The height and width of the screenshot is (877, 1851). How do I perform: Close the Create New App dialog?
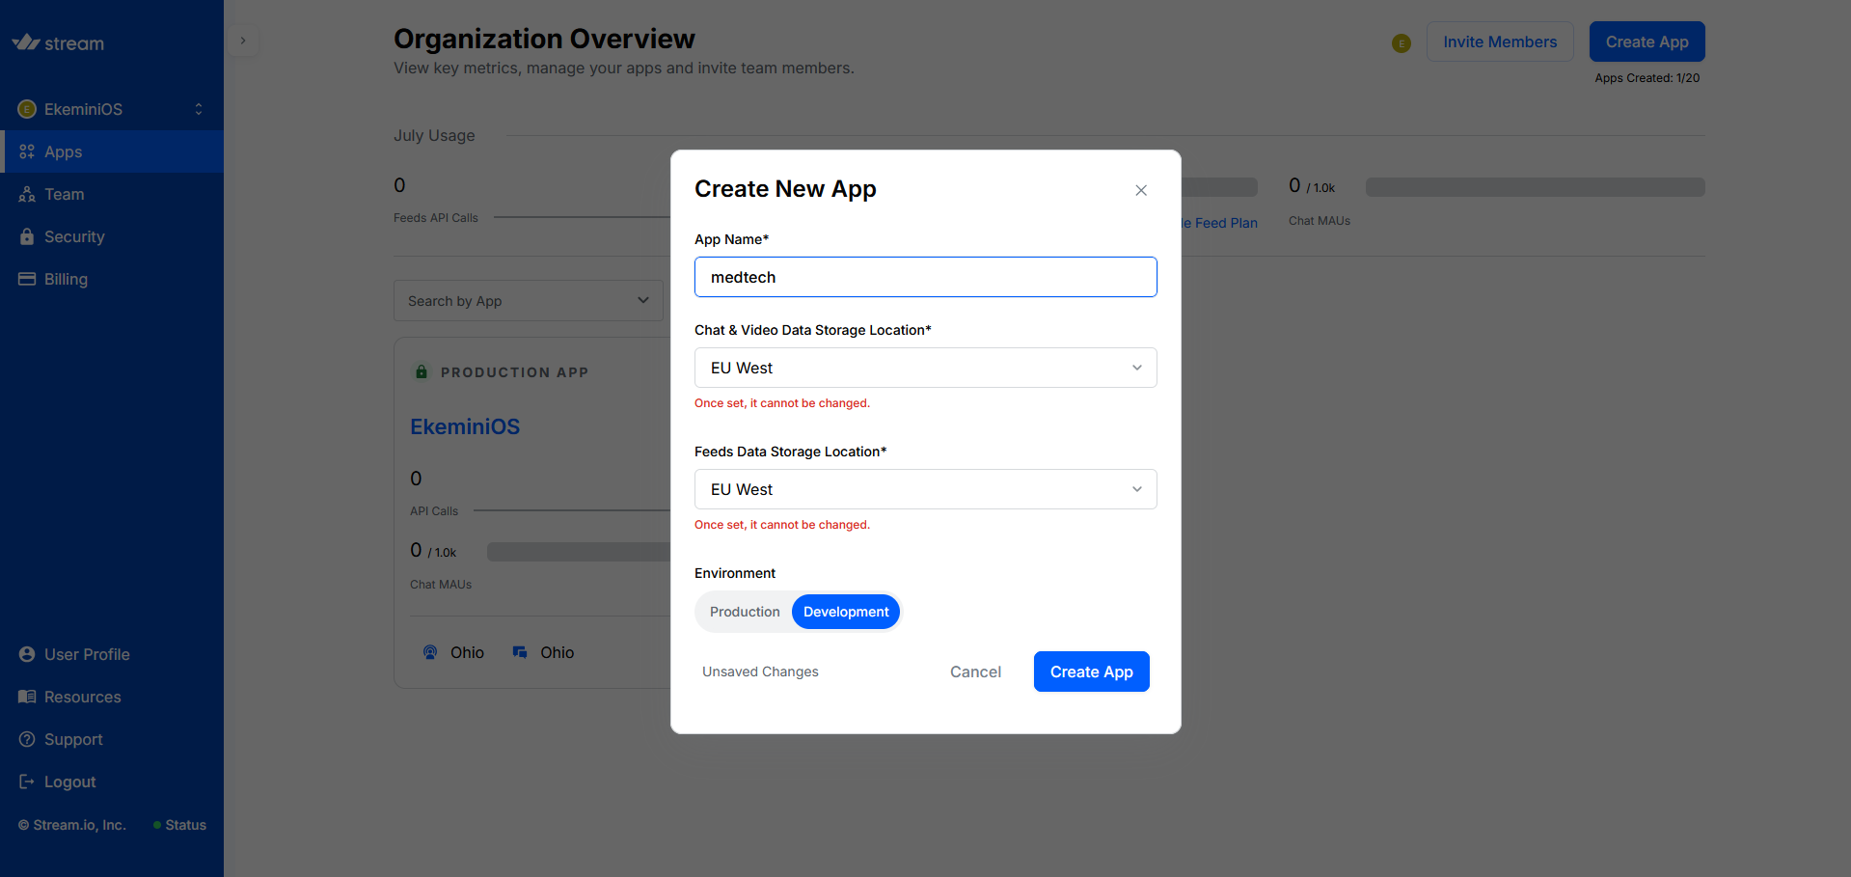tap(1140, 190)
